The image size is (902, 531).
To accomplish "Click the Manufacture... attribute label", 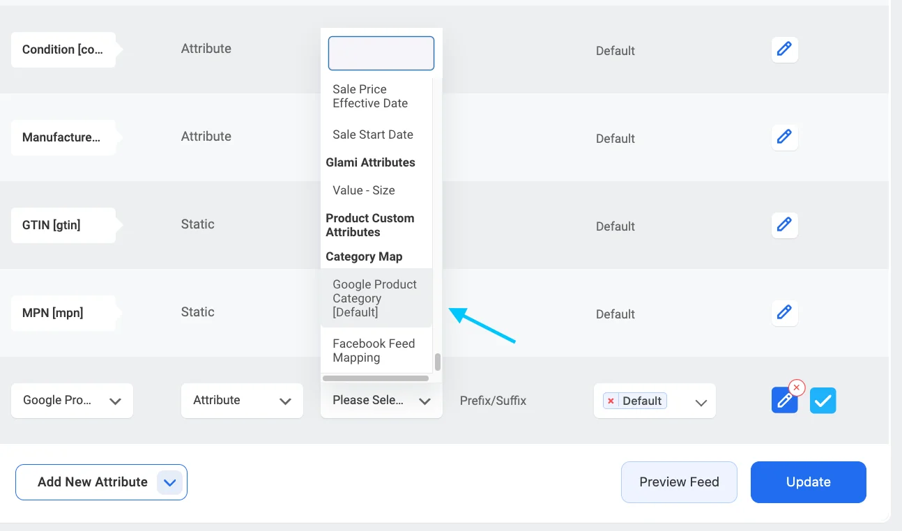I will click(x=63, y=137).
